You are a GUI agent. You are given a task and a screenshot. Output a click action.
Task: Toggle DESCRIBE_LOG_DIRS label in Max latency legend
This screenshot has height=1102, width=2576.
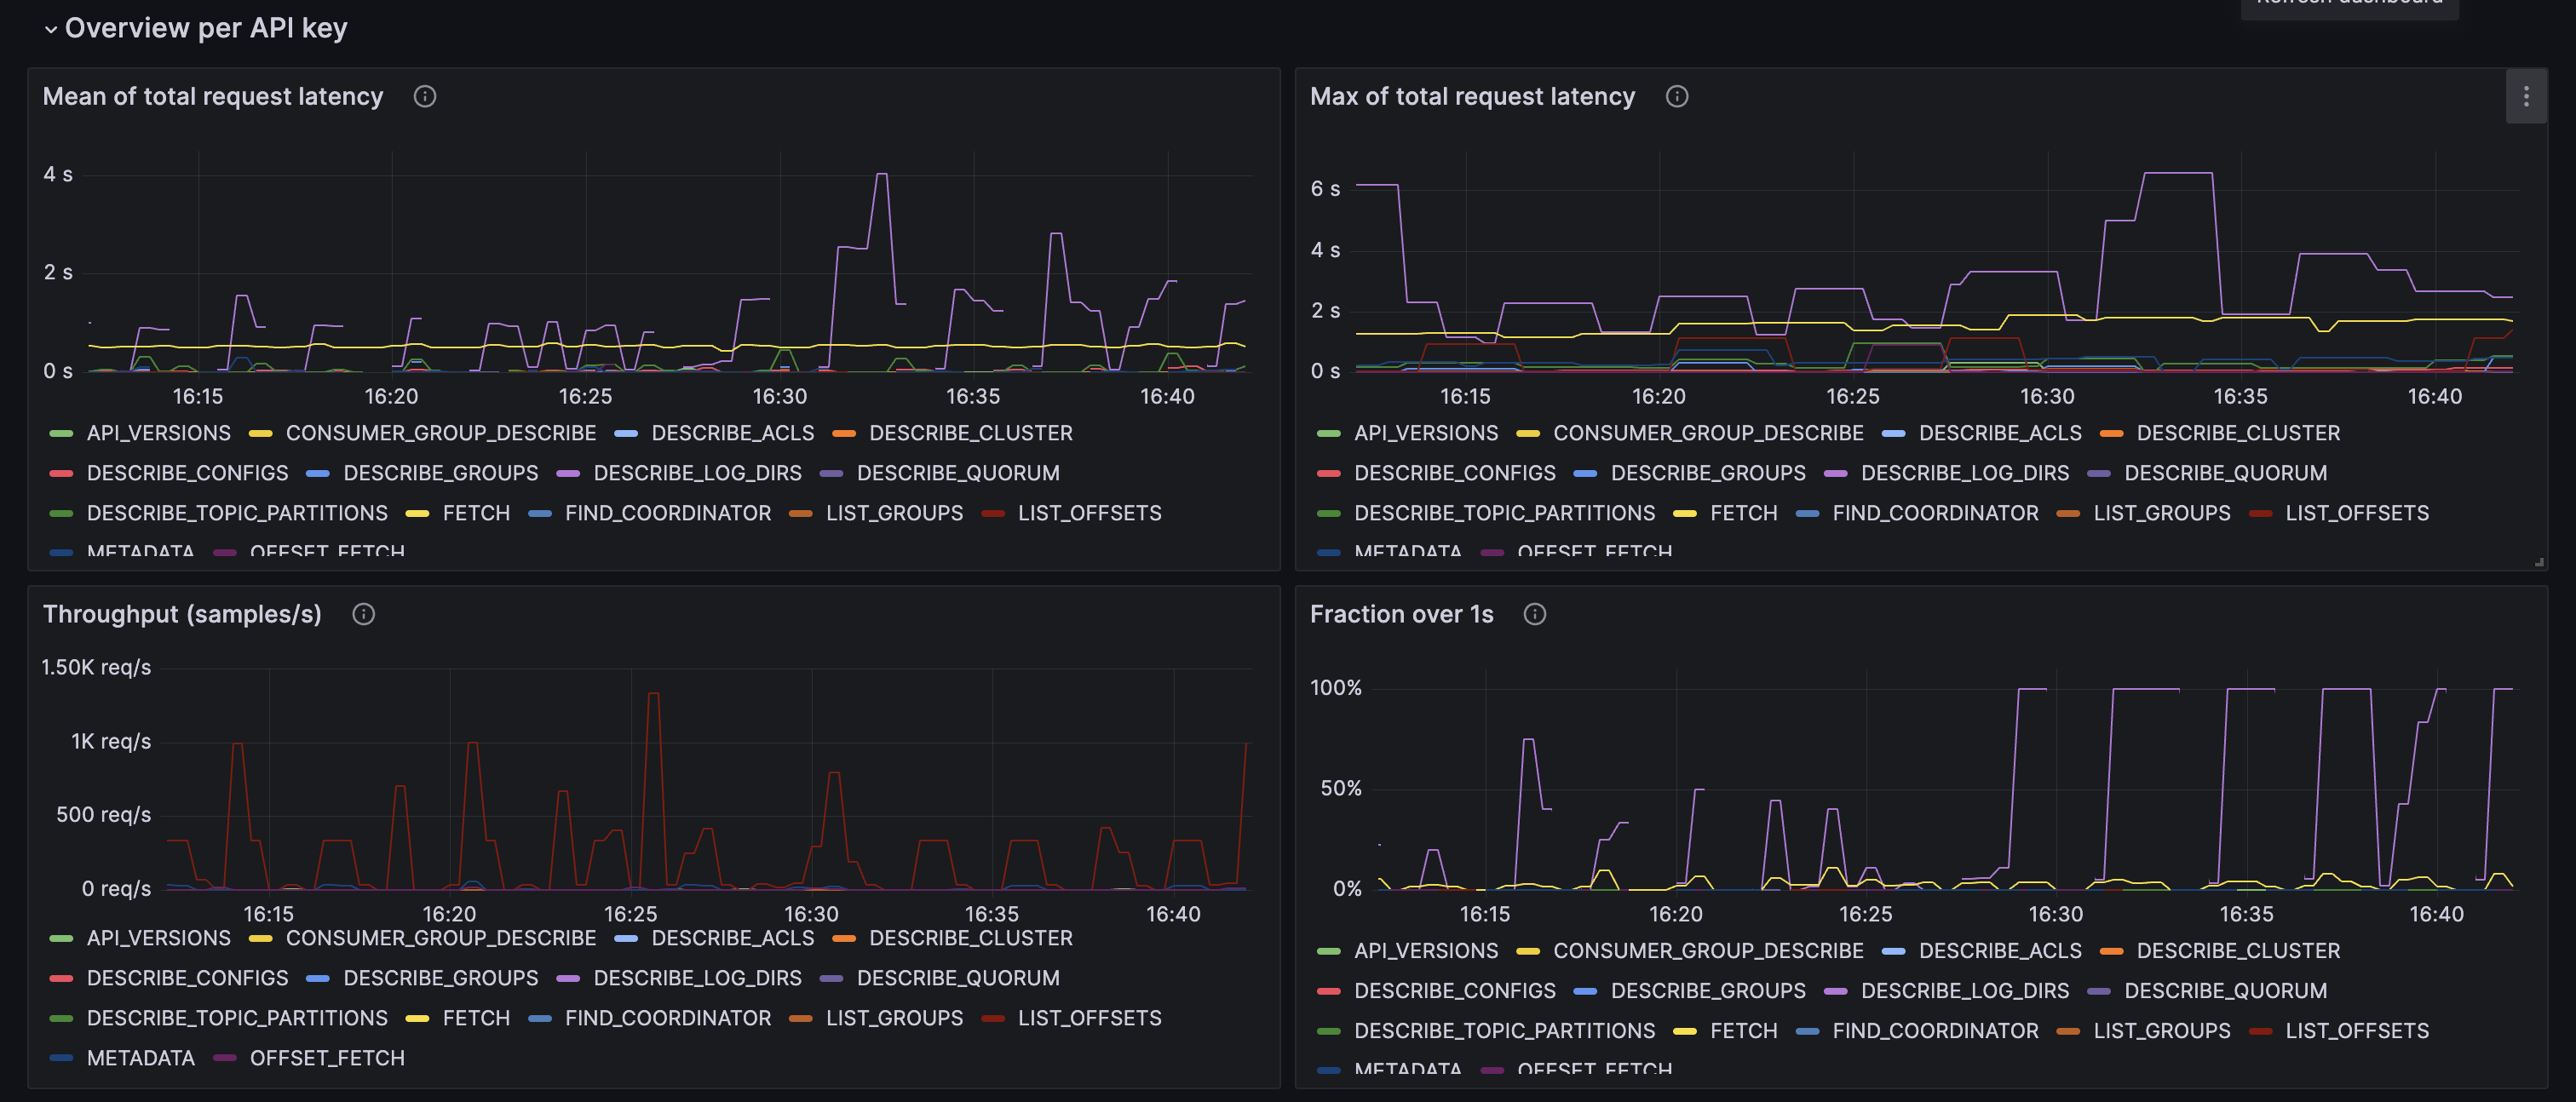coord(1964,473)
